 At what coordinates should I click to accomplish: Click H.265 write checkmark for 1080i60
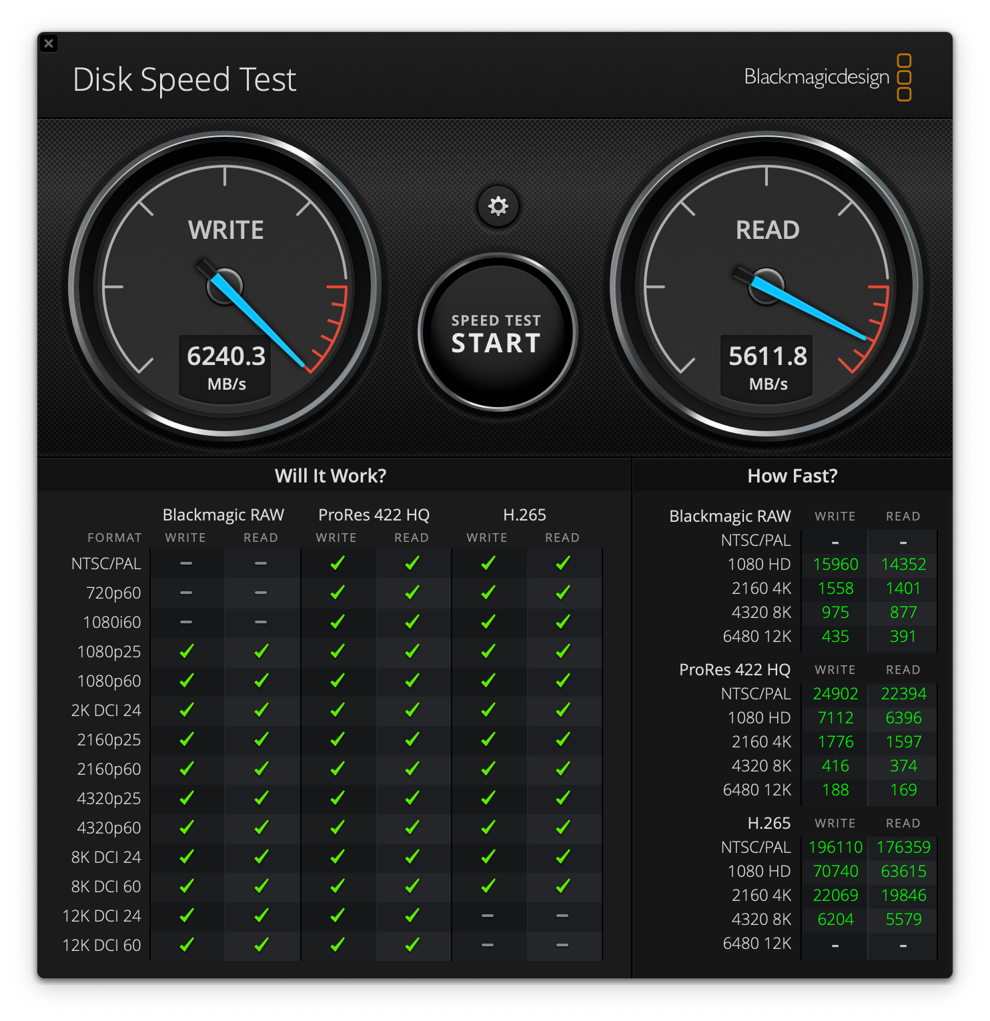488,622
